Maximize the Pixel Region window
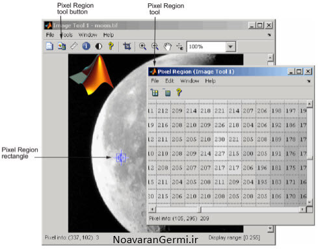The image size is (318, 249). point(299,72)
